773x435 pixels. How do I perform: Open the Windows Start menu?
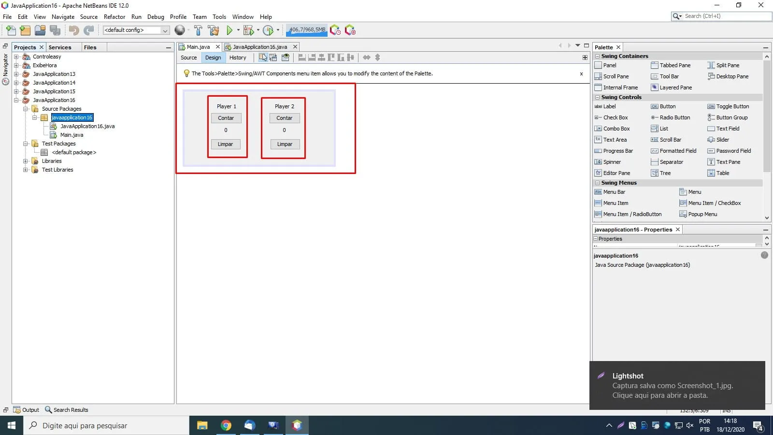[x=12, y=425]
